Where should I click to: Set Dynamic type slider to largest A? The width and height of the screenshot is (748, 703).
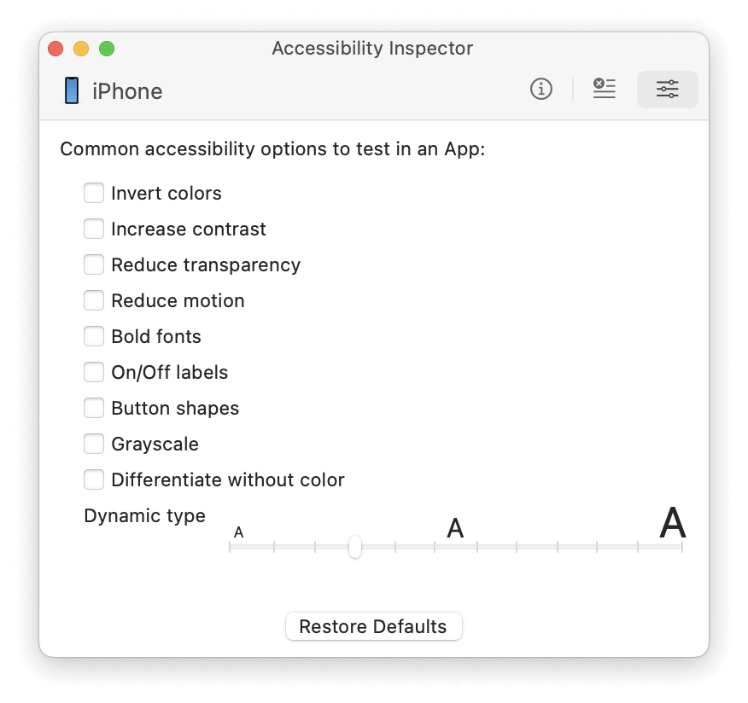coord(681,547)
